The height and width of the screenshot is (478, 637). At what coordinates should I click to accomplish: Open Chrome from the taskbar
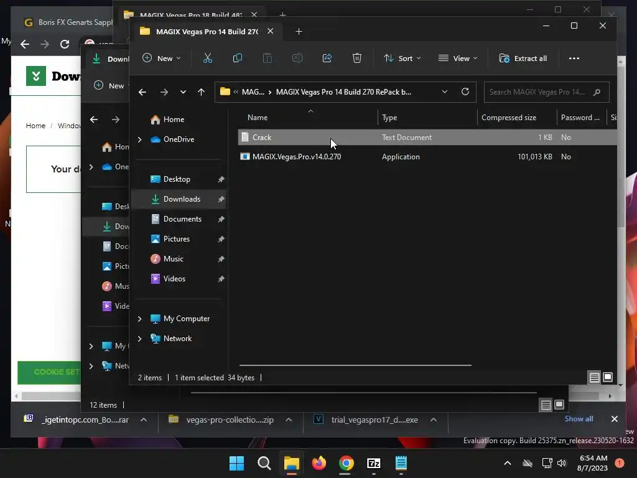tap(346, 463)
